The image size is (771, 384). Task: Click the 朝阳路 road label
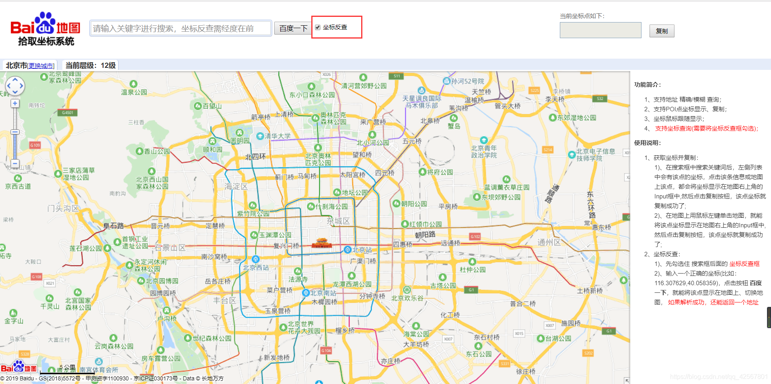(425, 235)
